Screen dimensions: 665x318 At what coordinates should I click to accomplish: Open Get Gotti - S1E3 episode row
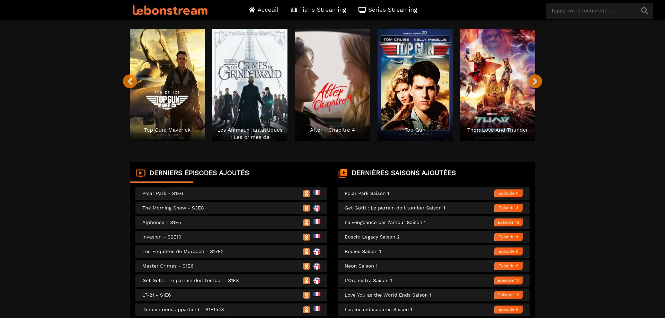pos(231,281)
